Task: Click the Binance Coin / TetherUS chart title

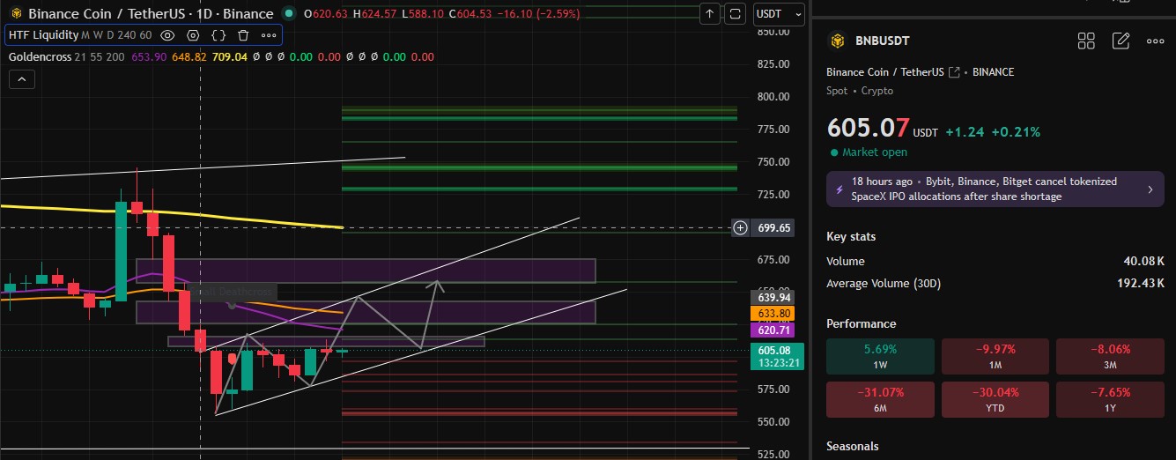Action: (x=151, y=14)
